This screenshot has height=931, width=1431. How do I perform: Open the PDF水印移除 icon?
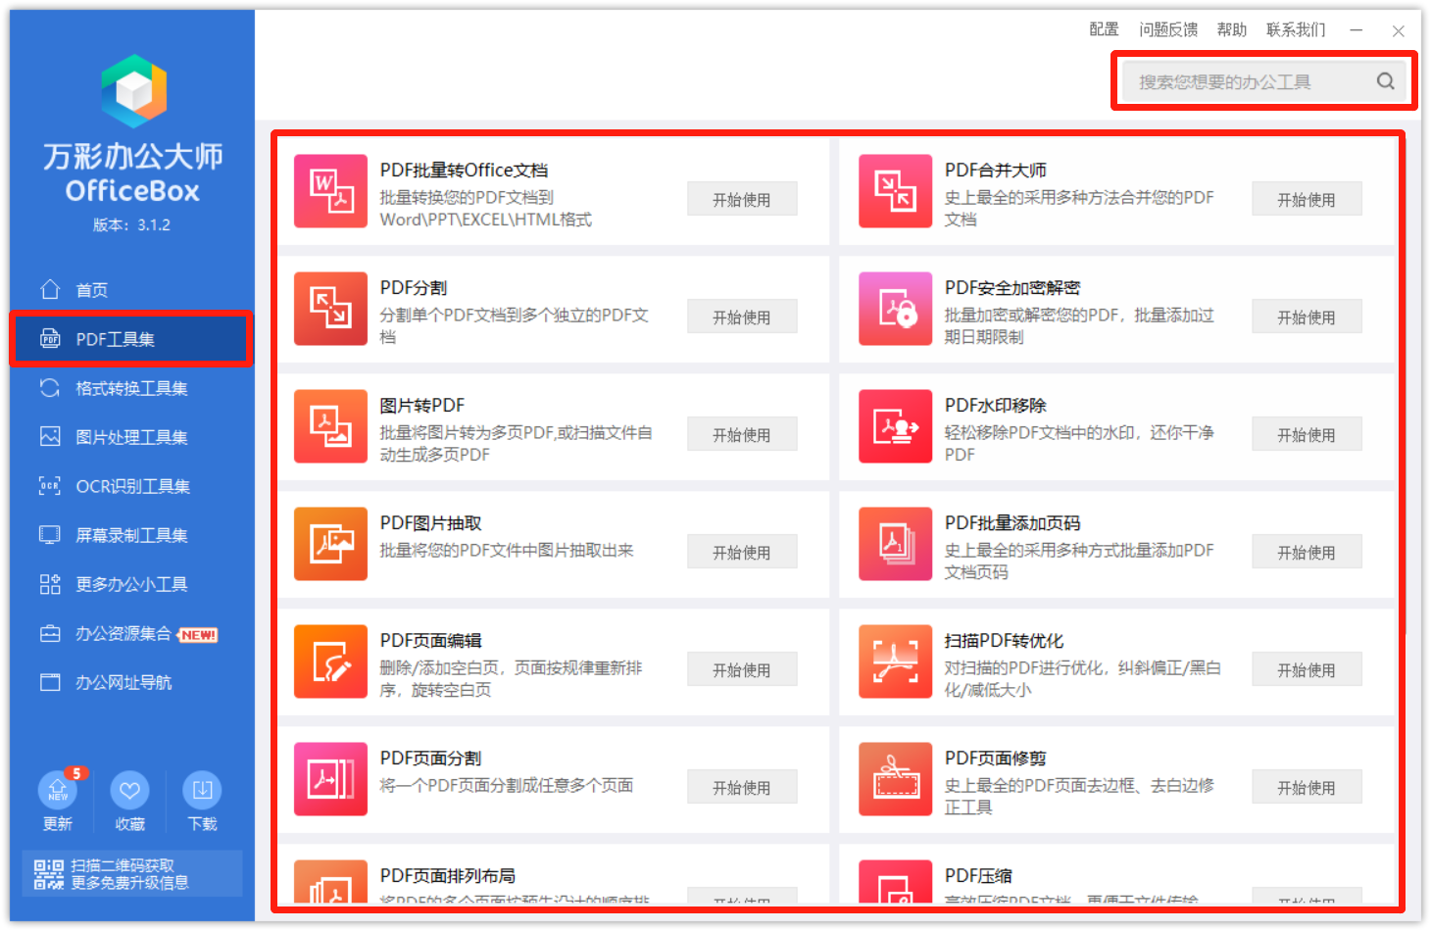click(895, 426)
